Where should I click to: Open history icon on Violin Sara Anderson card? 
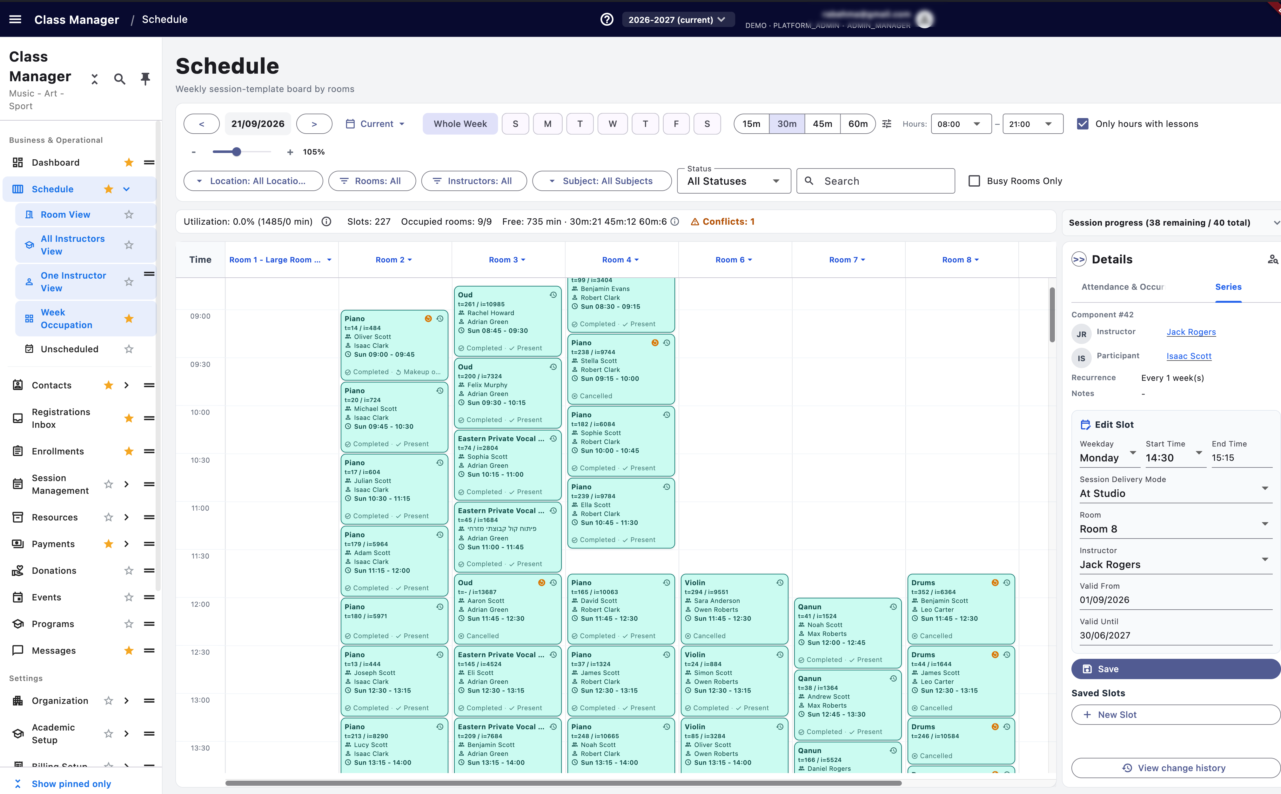pos(780,582)
